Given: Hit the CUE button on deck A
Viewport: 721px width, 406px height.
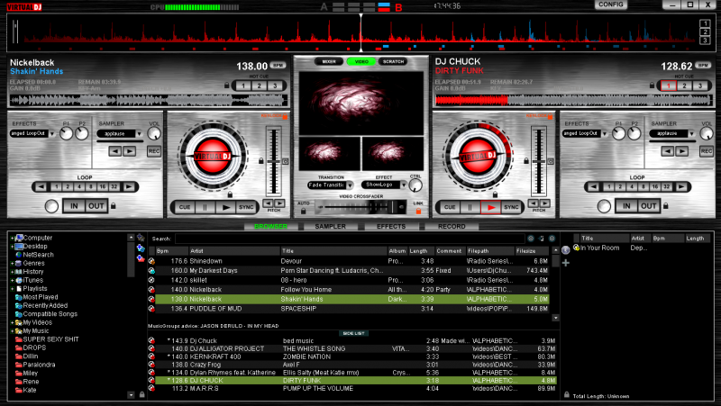Looking at the screenshot, I should click(185, 207).
